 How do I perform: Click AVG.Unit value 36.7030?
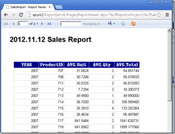(x=82, y=102)
